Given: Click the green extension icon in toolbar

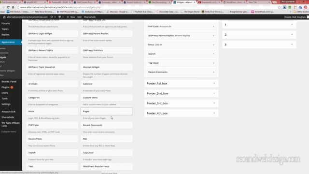Looking at the screenshot, I should (290, 7).
